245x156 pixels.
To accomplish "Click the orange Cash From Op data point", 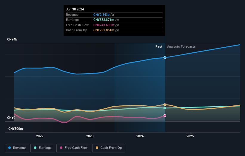I will 165,104.
